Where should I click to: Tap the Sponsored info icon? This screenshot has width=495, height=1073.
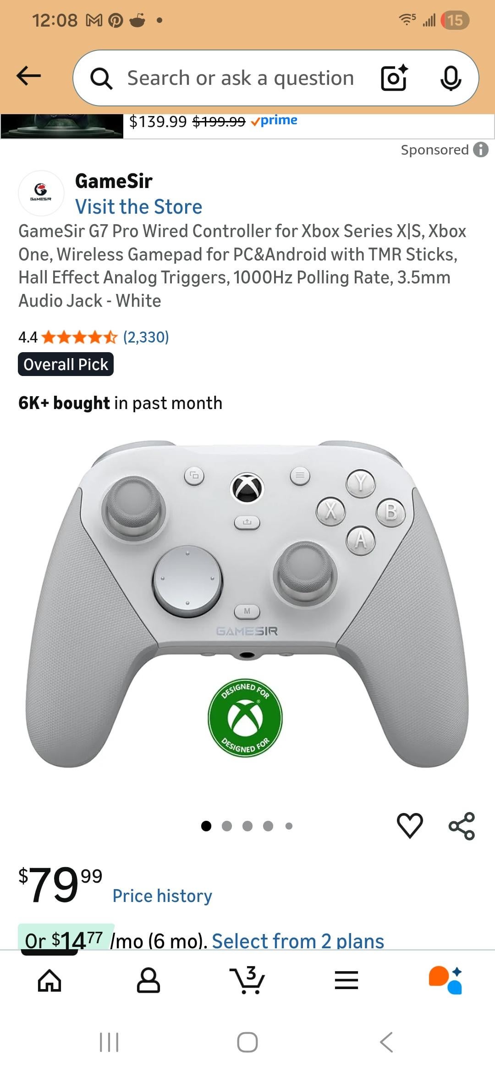(481, 149)
